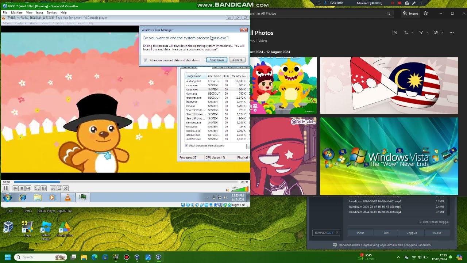Adjust the VLC volume slider
This screenshot has height=263, width=467.
[x=240, y=189]
